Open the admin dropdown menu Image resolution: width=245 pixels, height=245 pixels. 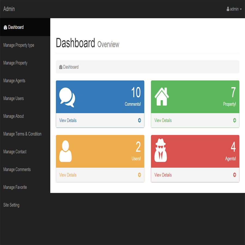(234, 9)
